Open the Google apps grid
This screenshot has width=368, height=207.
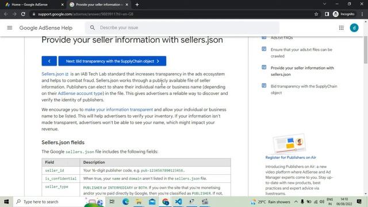(341, 28)
